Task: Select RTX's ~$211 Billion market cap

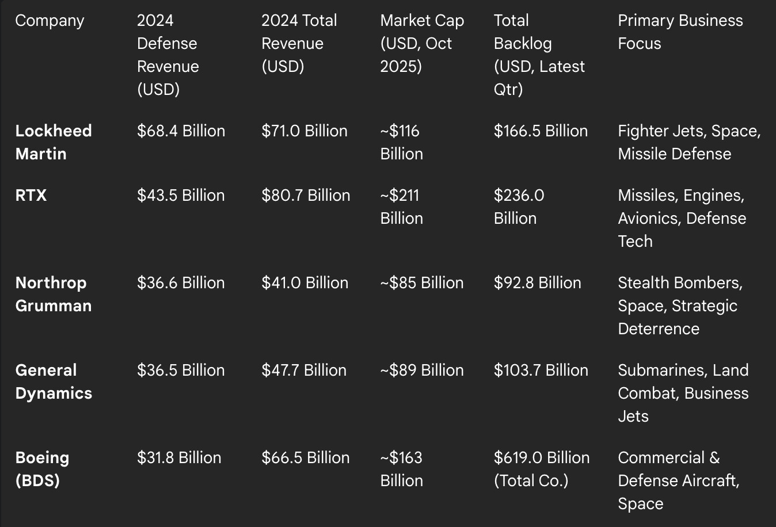Action: 401,207
